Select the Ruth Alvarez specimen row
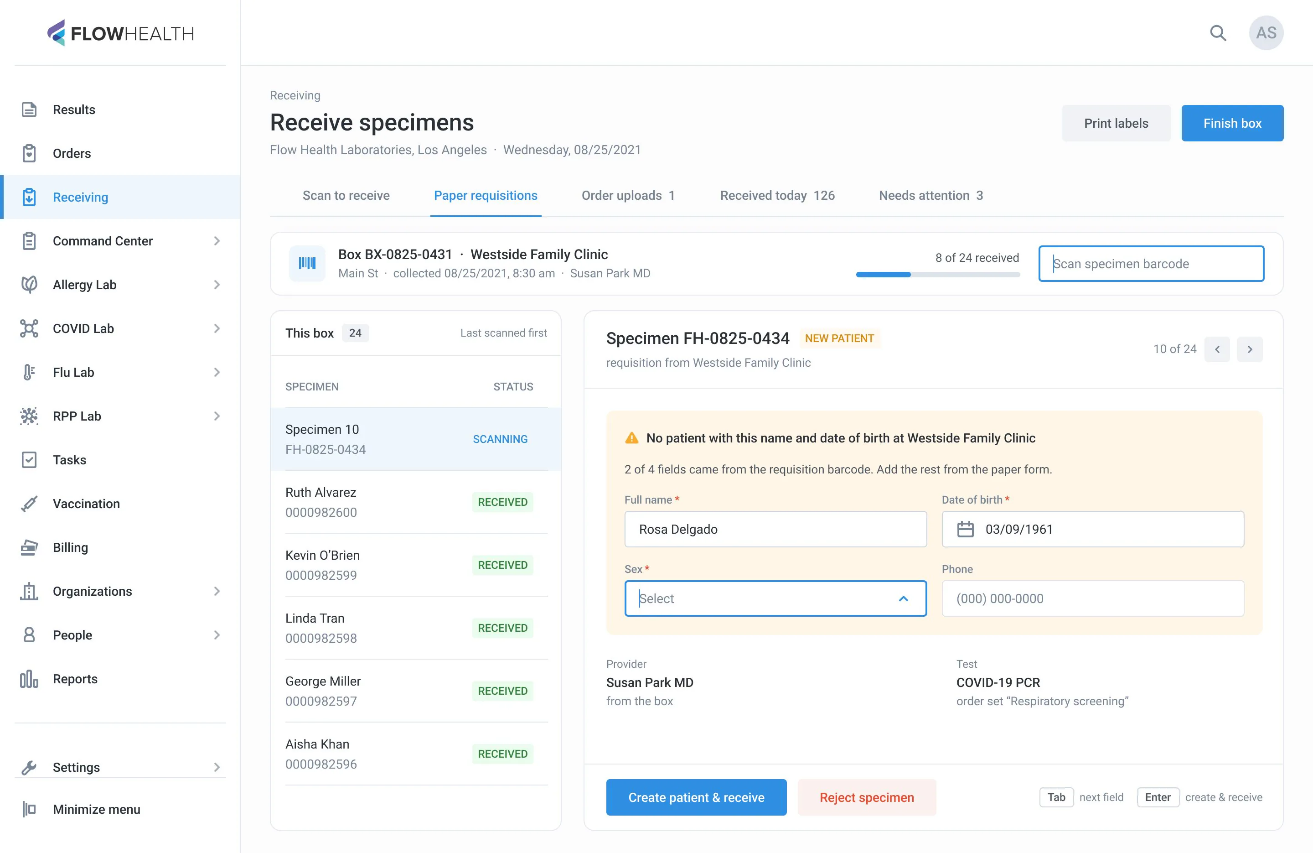The width and height of the screenshot is (1313, 853). pyautogui.click(x=415, y=502)
